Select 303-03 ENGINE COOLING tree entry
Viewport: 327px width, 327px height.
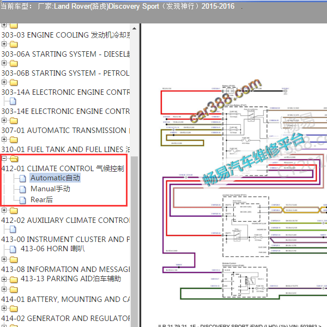[x=65, y=35]
